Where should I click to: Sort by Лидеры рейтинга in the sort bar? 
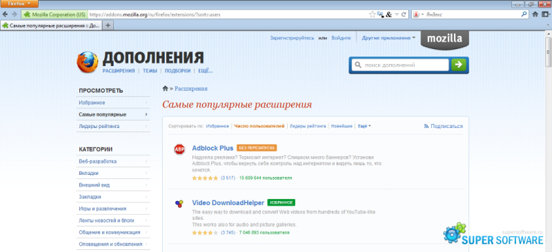[x=308, y=126]
